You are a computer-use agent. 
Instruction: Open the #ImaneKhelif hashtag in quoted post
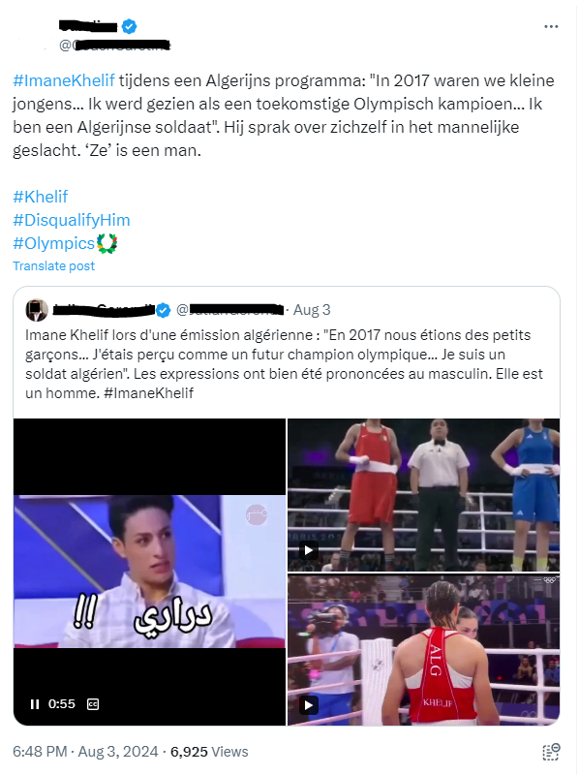click(x=149, y=393)
